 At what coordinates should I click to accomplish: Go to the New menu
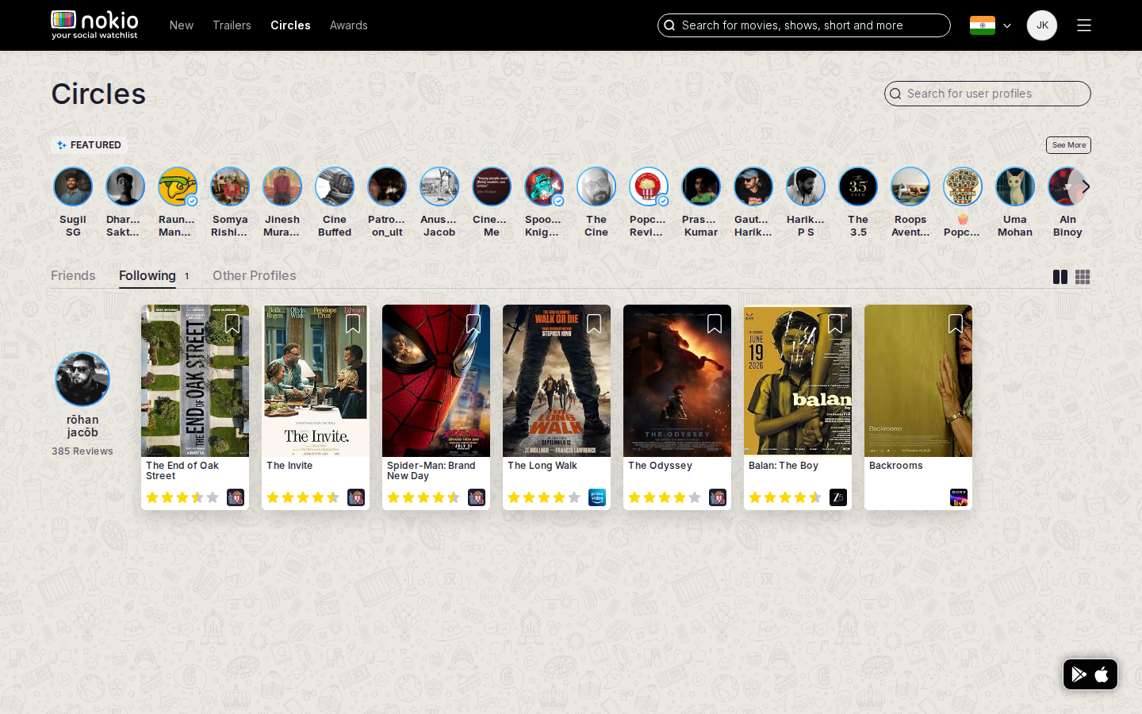click(x=182, y=25)
